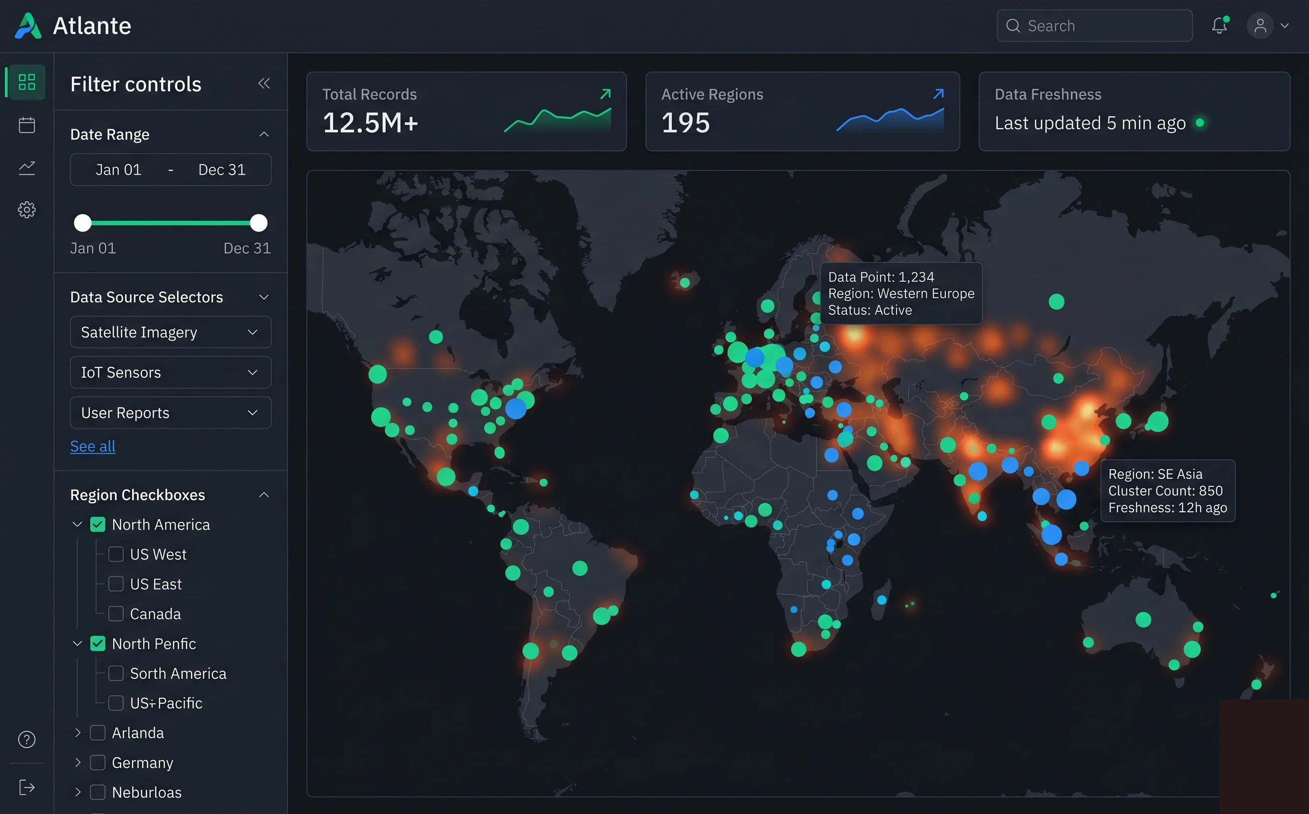Expand the Germany tree node
Screen dimensions: 1309x814
[77, 763]
